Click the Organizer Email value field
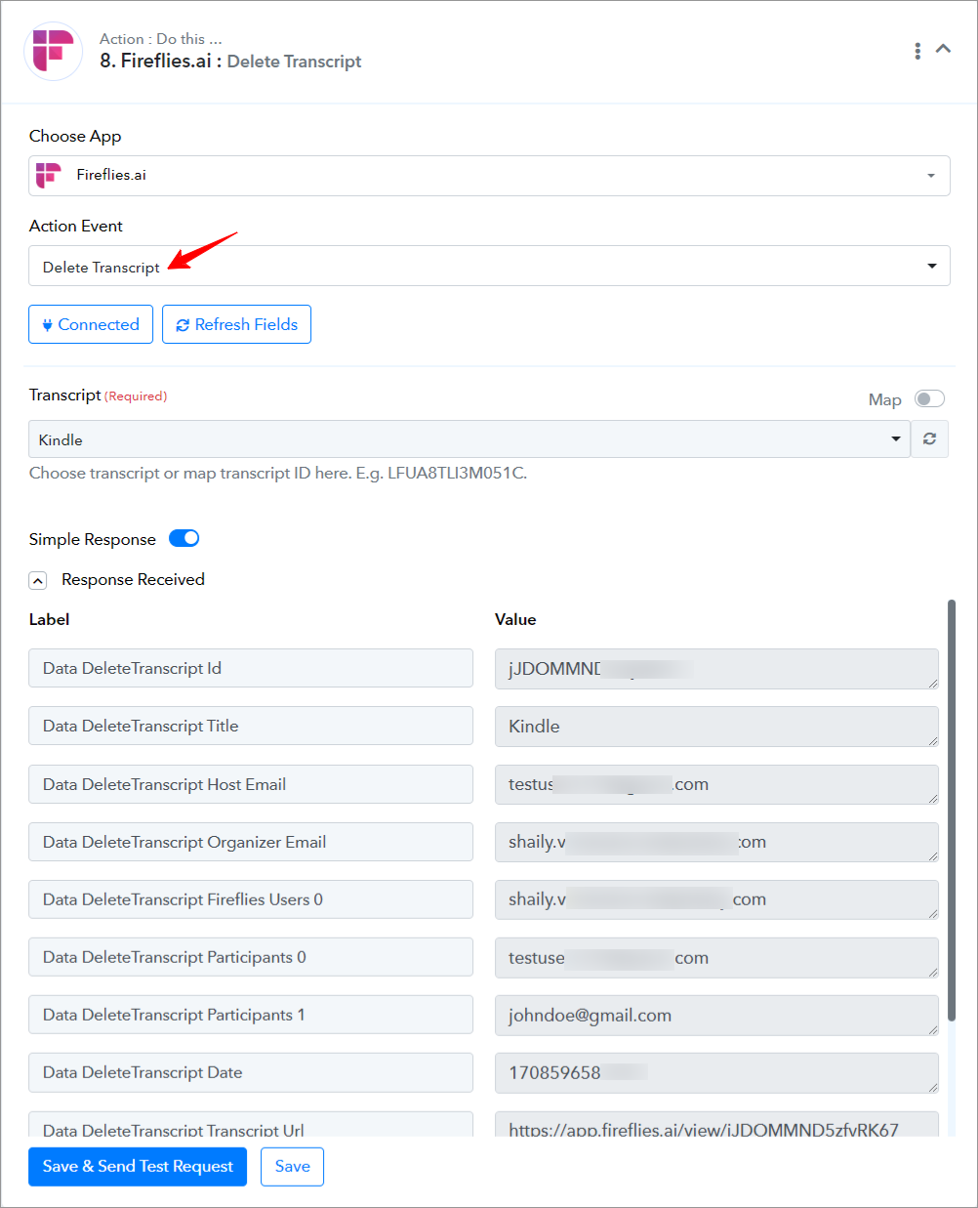 [716, 843]
